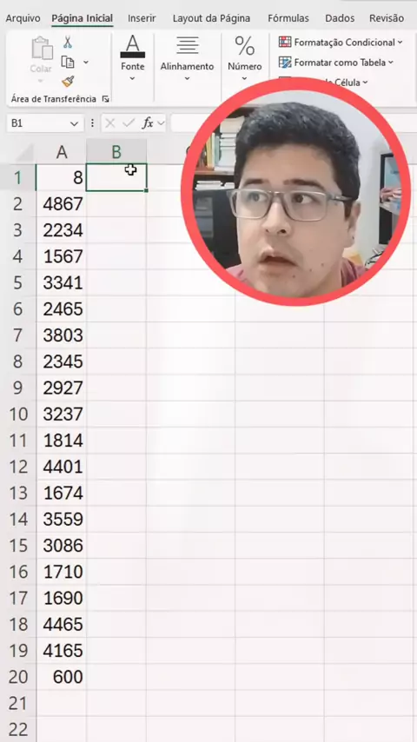Click the Copy icon in clipboard group
This screenshot has width=417, height=742.
tap(68, 62)
